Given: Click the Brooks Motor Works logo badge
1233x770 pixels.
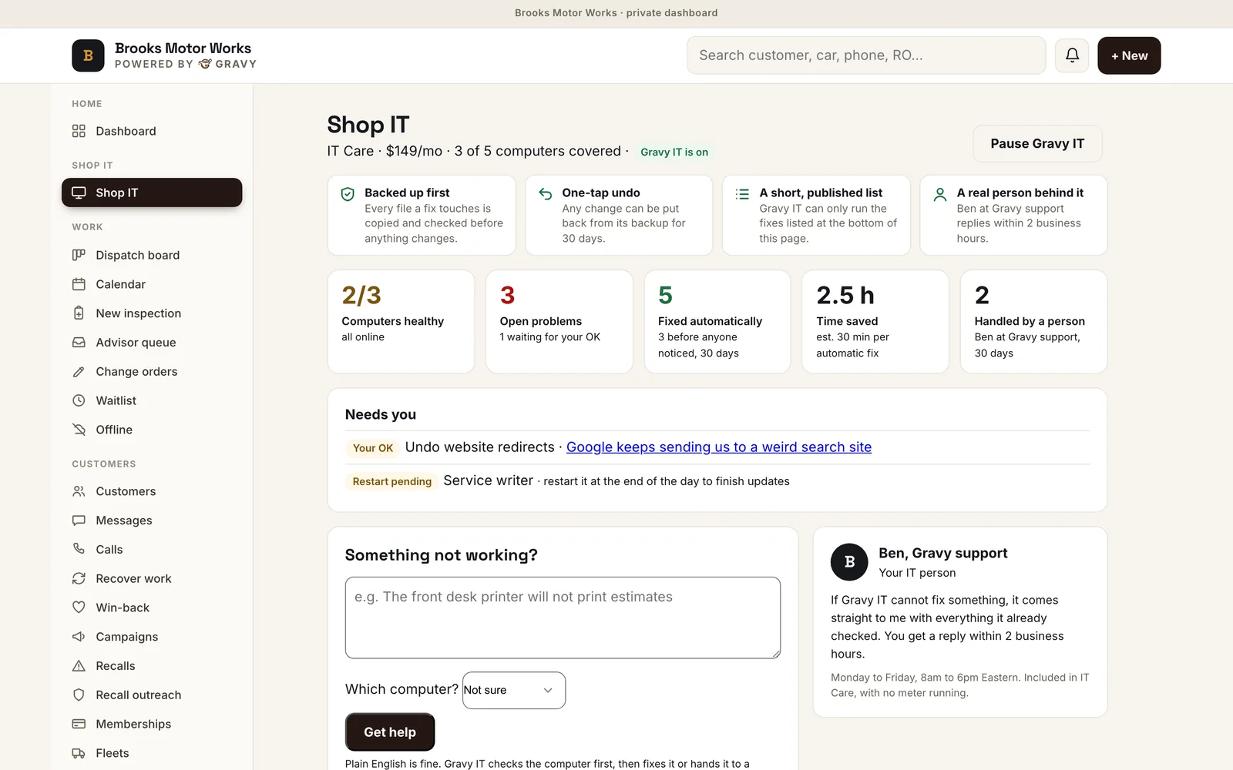Looking at the screenshot, I should (x=88, y=55).
